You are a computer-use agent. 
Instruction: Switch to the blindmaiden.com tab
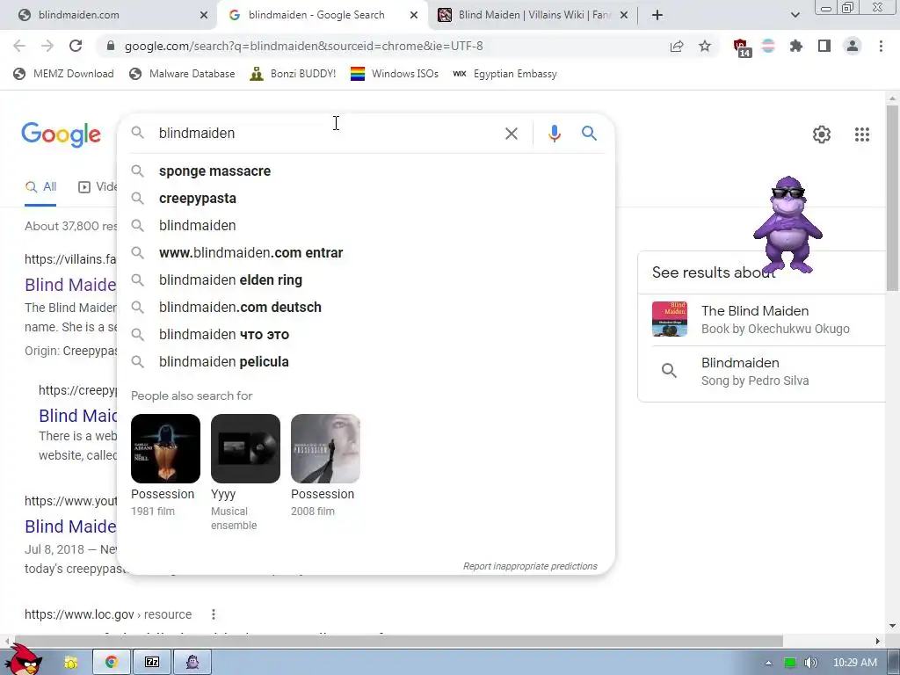click(111, 15)
